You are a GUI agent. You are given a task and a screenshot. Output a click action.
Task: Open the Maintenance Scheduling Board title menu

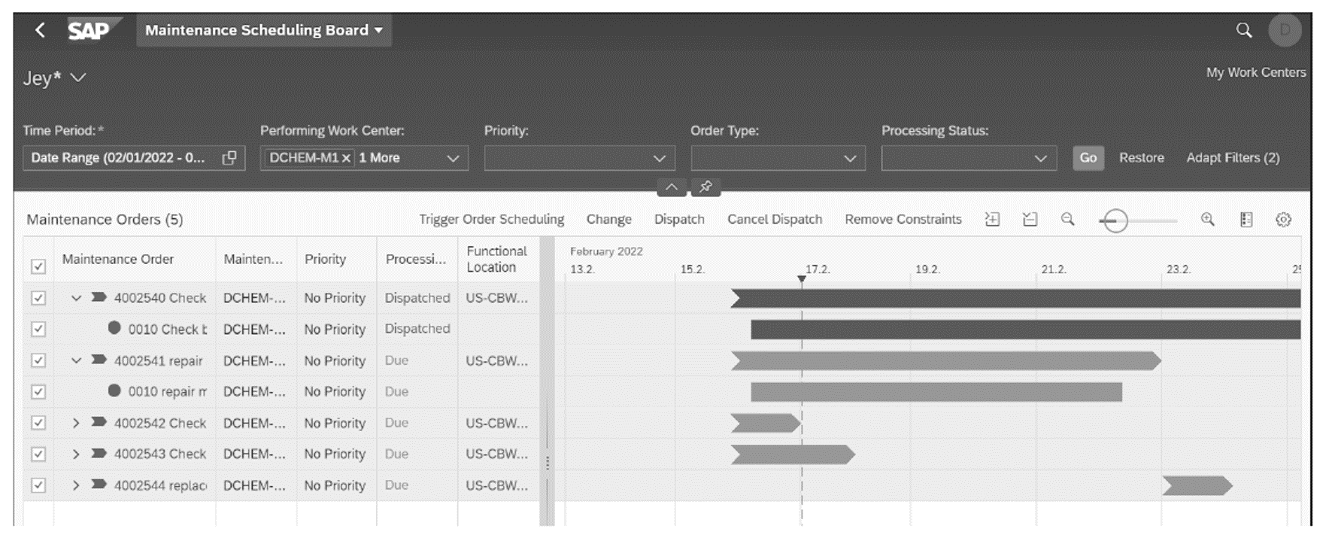(x=262, y=31)
